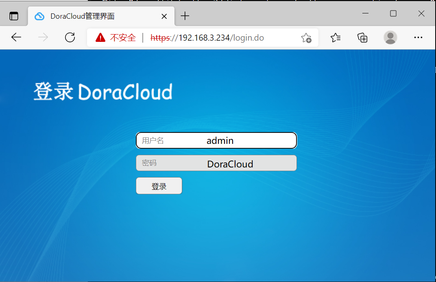Open the tab actions menu icon
The image size is (436, 282).
click(14, 16)
